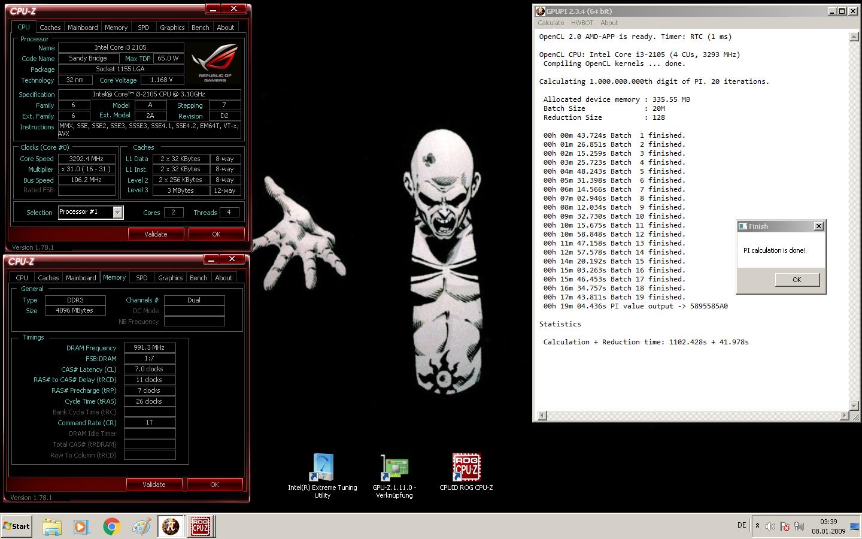Open Bench tab in memory-timings CPU-Z window
862x539 pixels.
(198, 278)
